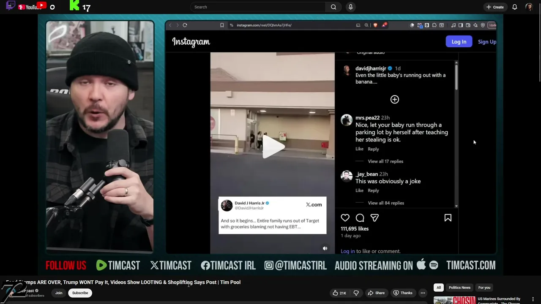This screenshot has height=304, width=541.
Task: Open the account avatar menu
Action: click(529, 7)
